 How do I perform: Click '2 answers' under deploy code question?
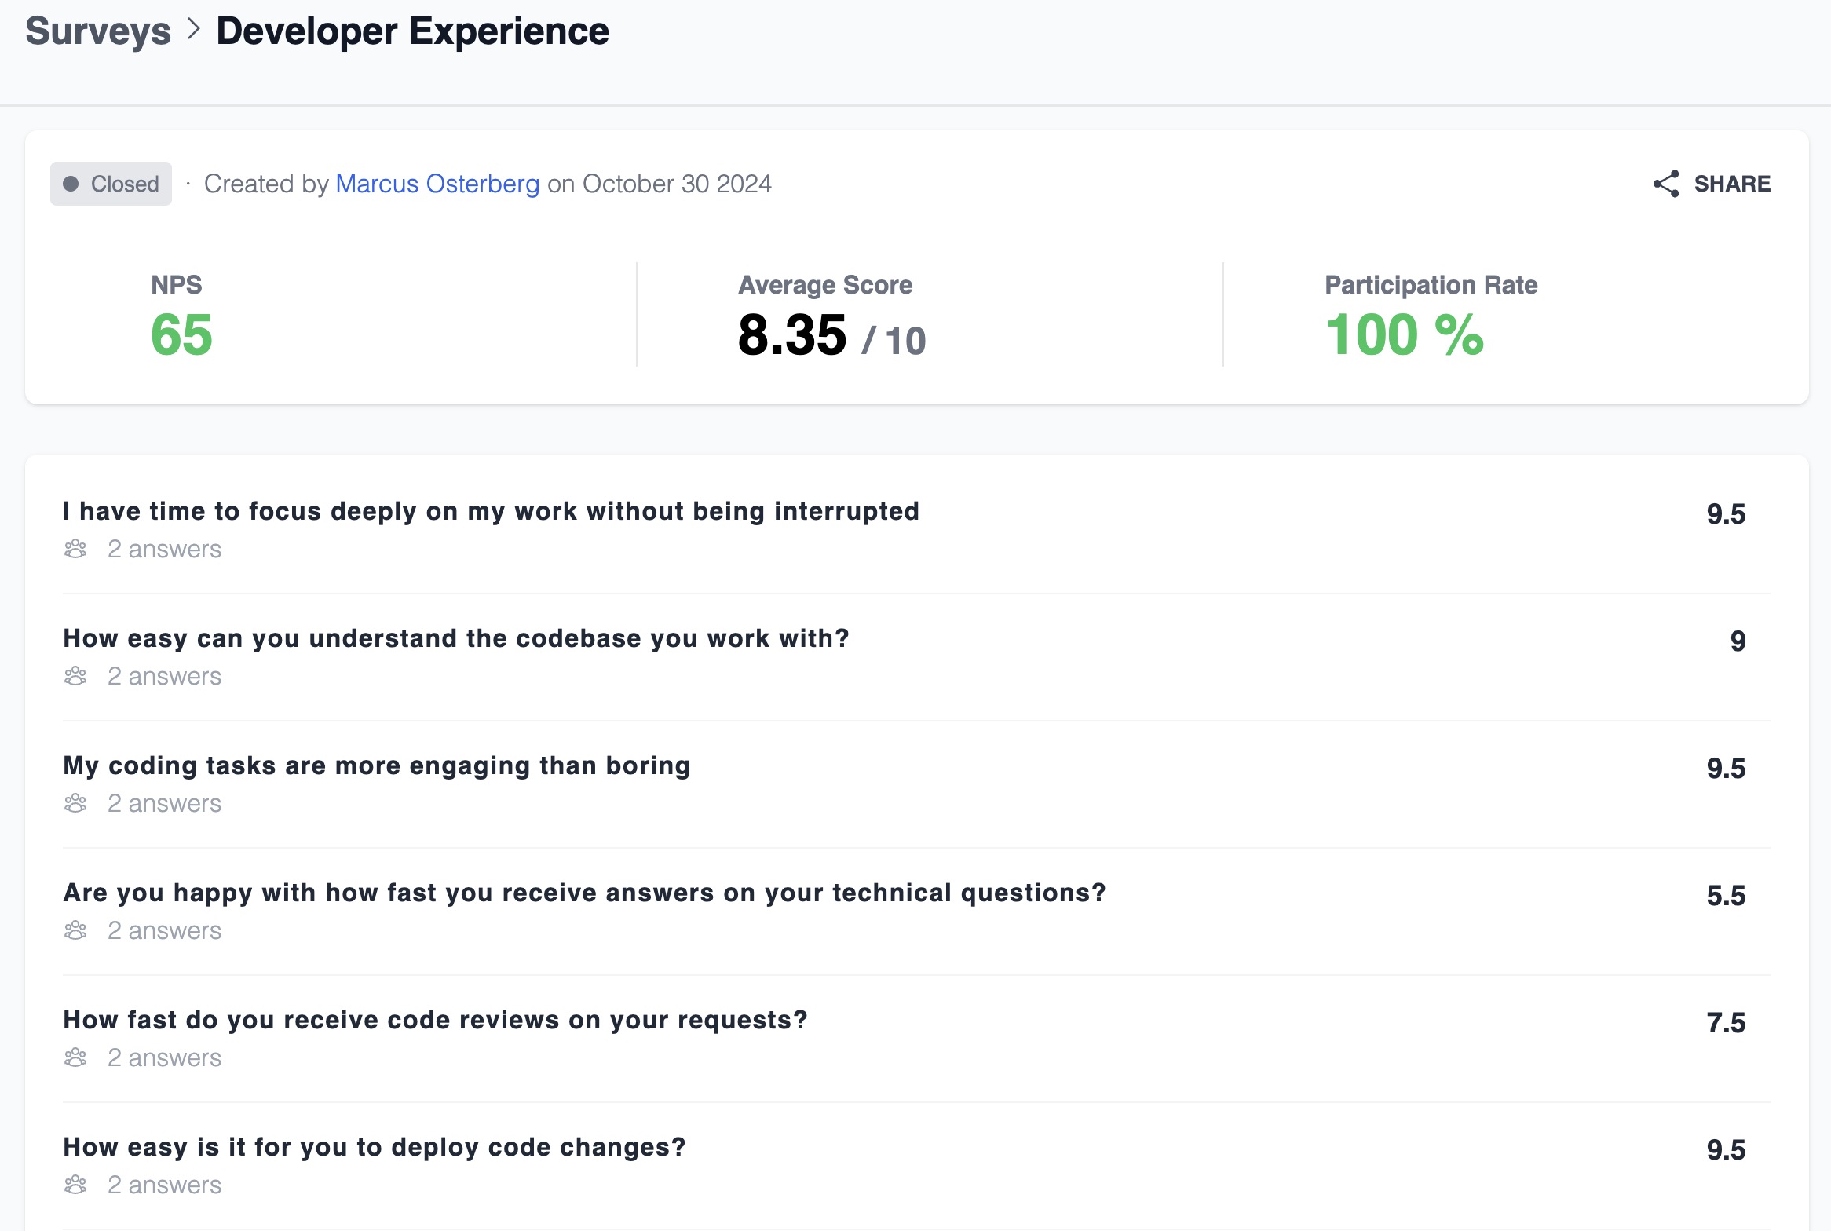[x=164, y=1185]
